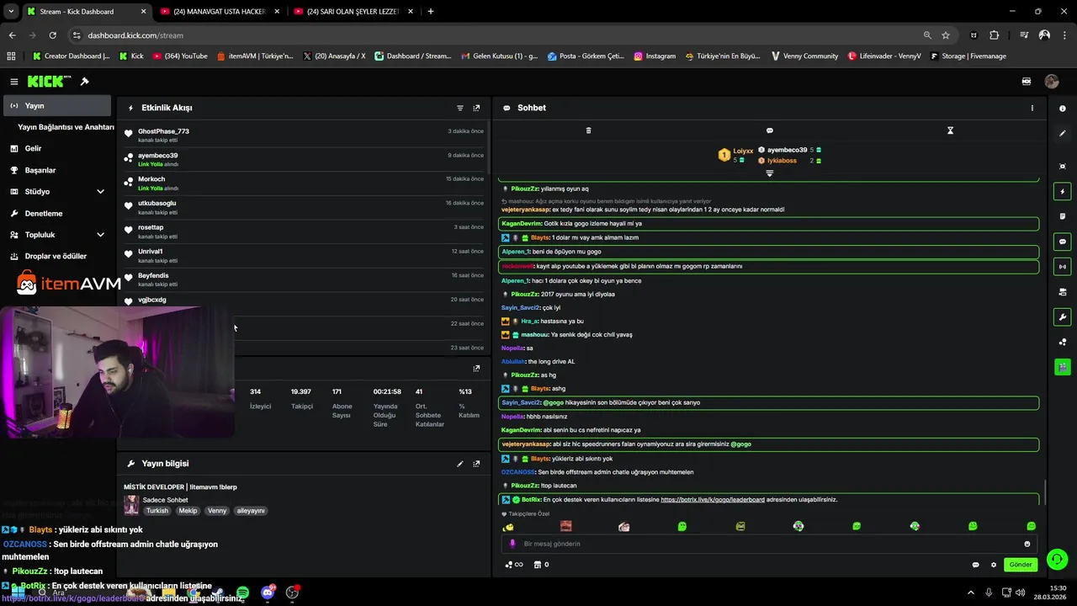The image size is (1077, 606).
Task: Select the GhostPhase_773 follow event
Action: [305, 135]
